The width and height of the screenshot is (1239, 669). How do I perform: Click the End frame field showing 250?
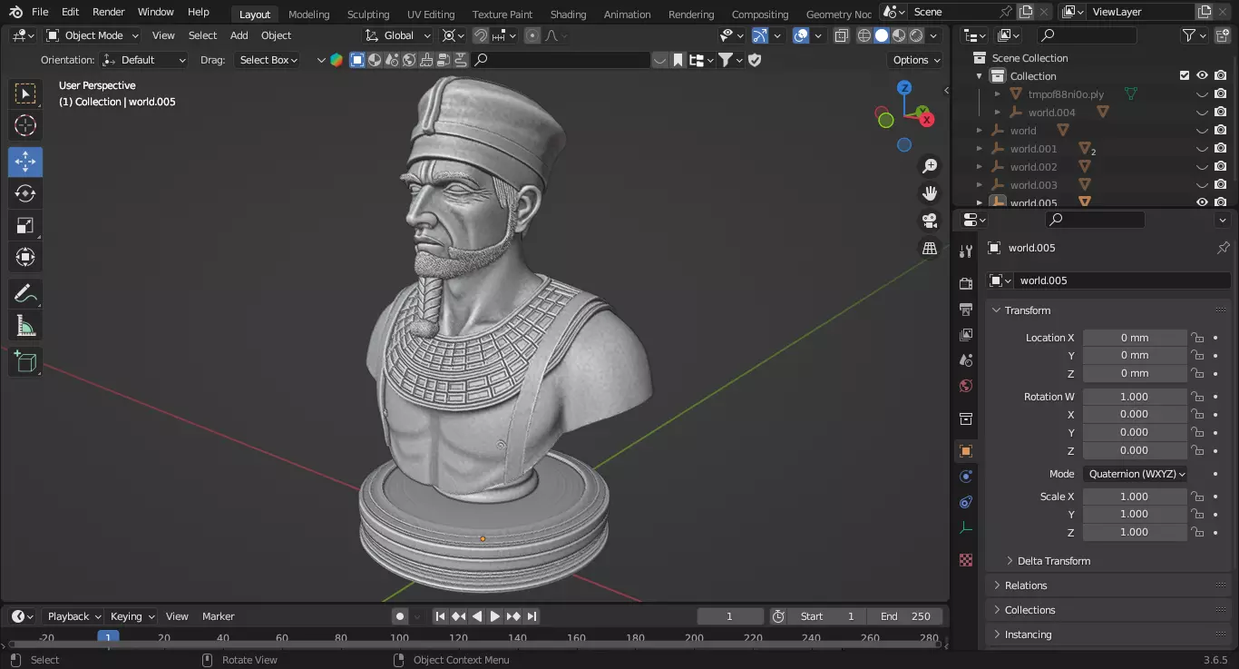pyautogui.click(x=905, y=616)
